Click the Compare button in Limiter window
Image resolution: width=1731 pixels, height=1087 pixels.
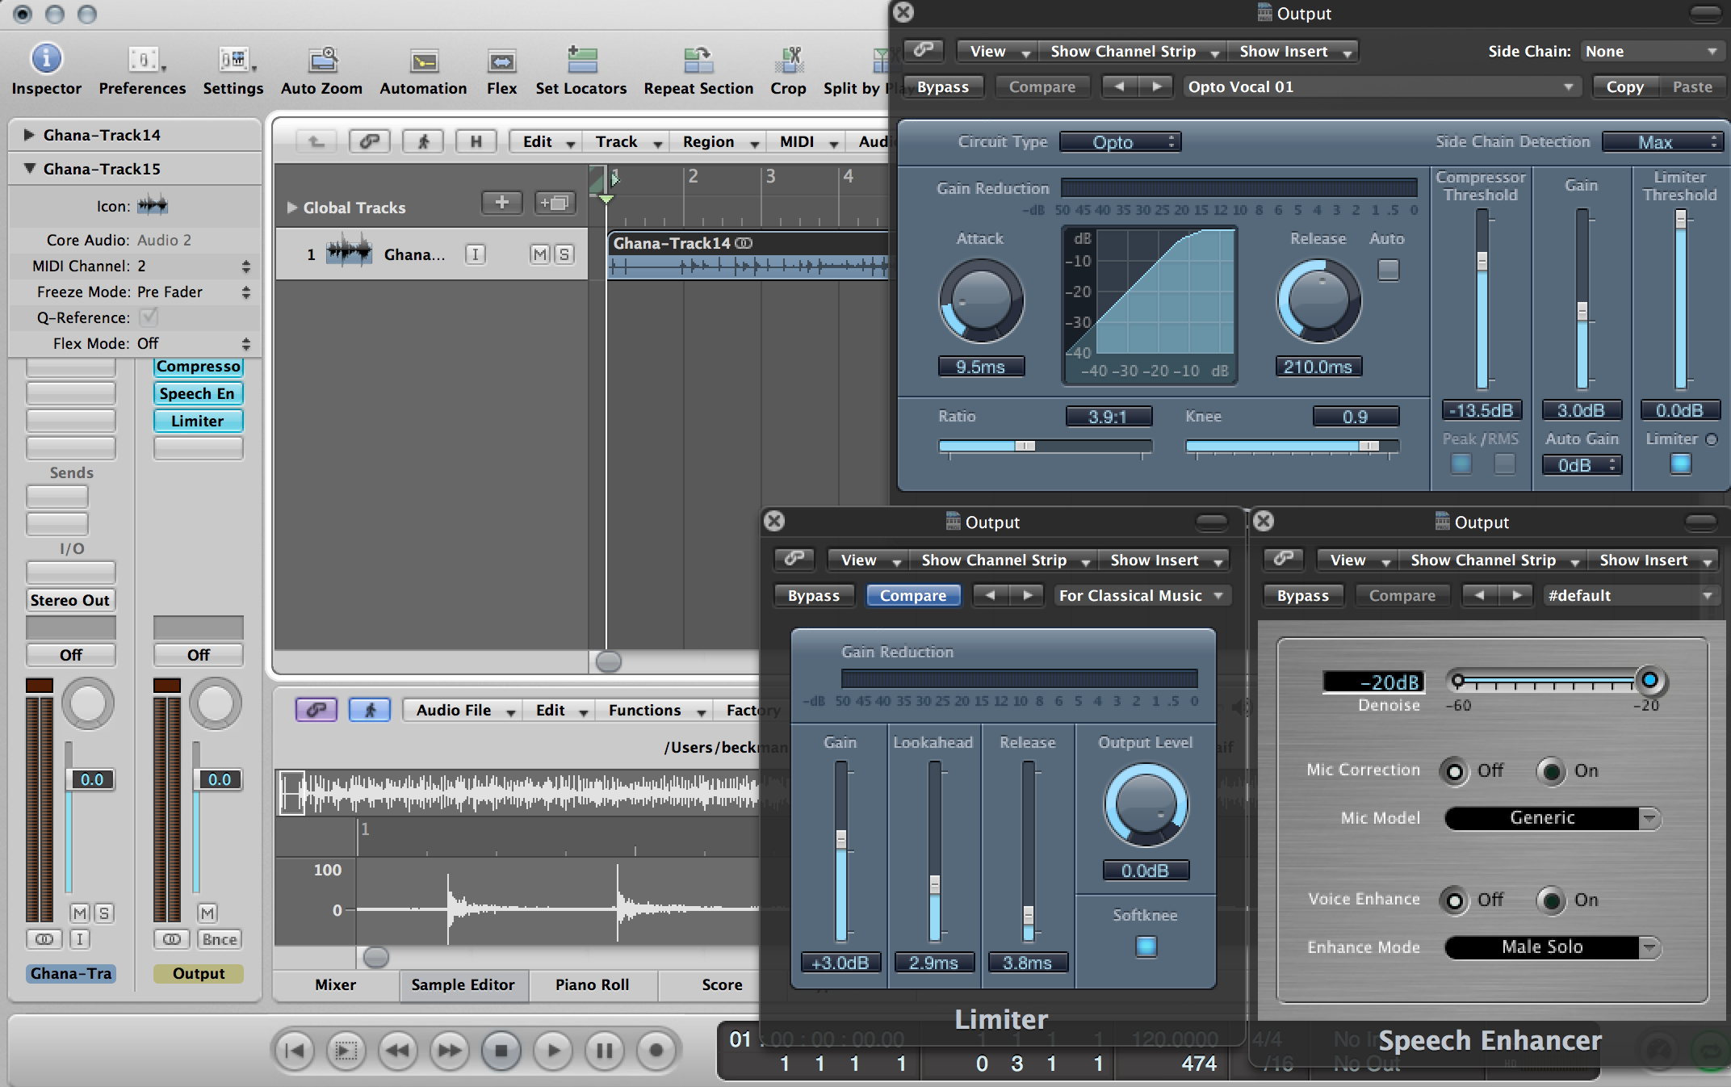pos(912,596)
